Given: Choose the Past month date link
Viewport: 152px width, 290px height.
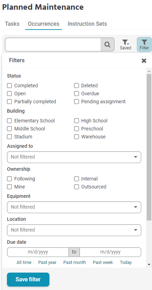Looking at the screenshot, I should tap(74, 263).
